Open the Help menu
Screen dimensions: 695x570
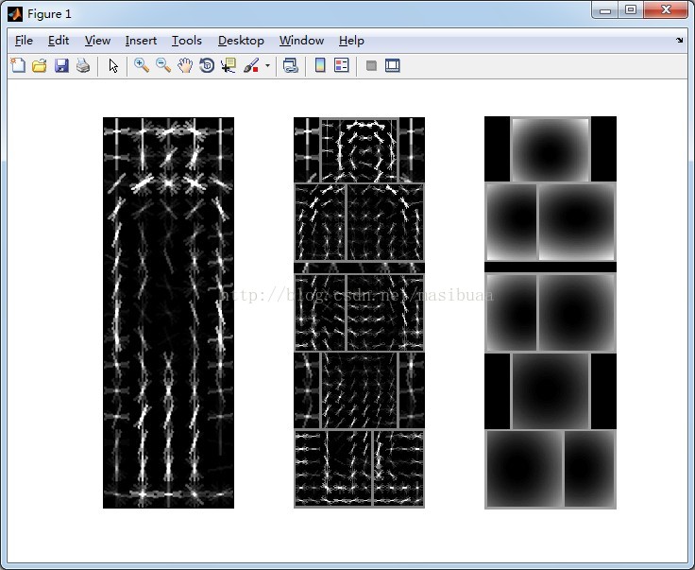351,41
